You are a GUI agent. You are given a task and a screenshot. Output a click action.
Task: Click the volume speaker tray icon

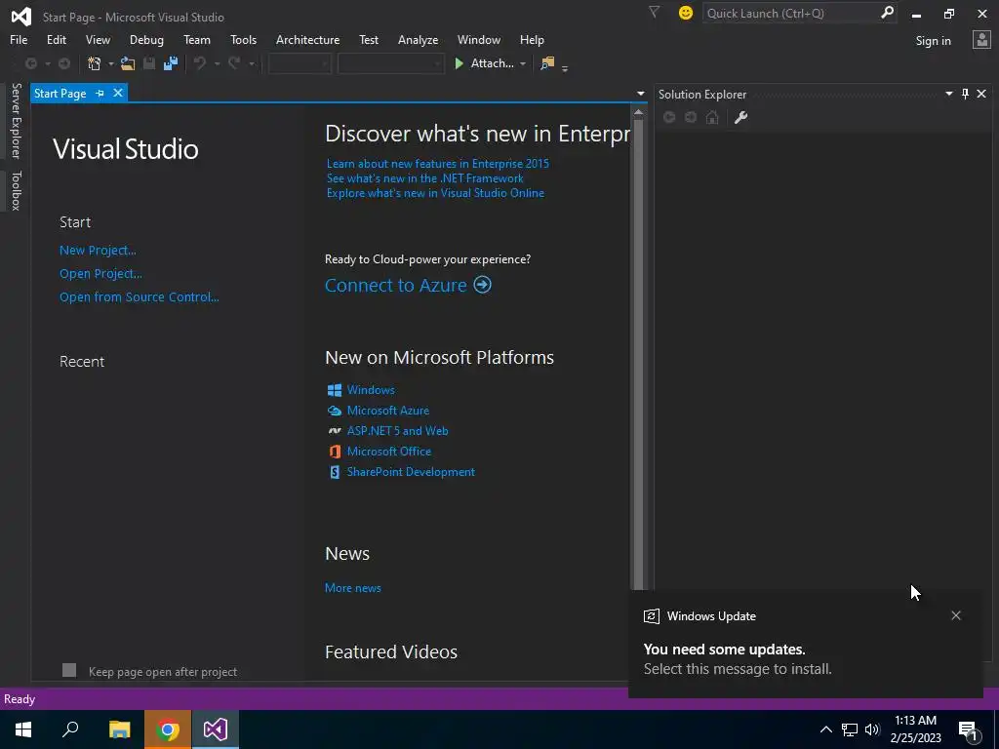coord(872,729)
